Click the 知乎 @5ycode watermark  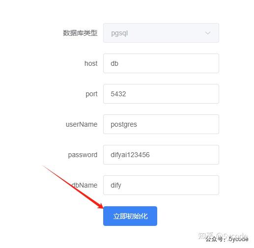pos(223,236)
